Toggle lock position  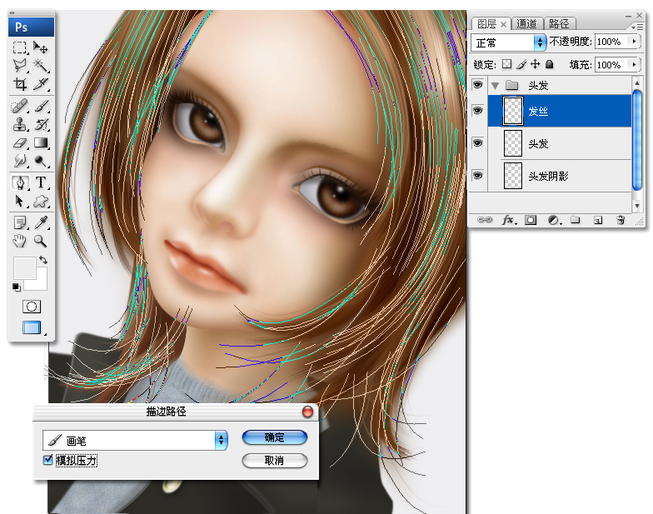pos(535,64)
